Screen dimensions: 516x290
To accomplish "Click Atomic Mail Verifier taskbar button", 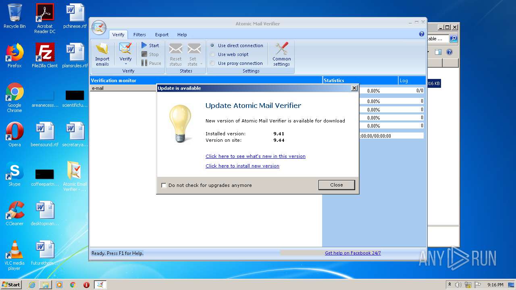I will click(100, 285).
